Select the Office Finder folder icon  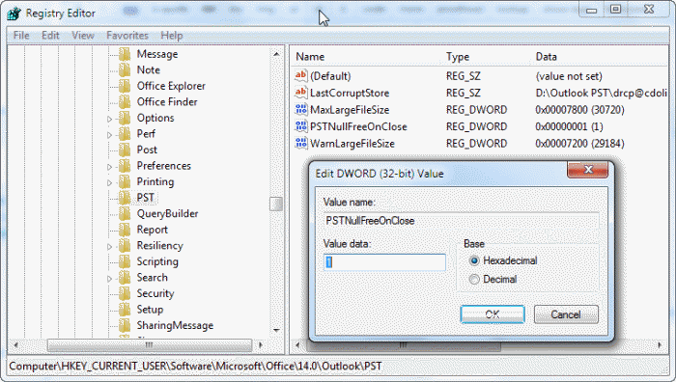pos(125,101)
